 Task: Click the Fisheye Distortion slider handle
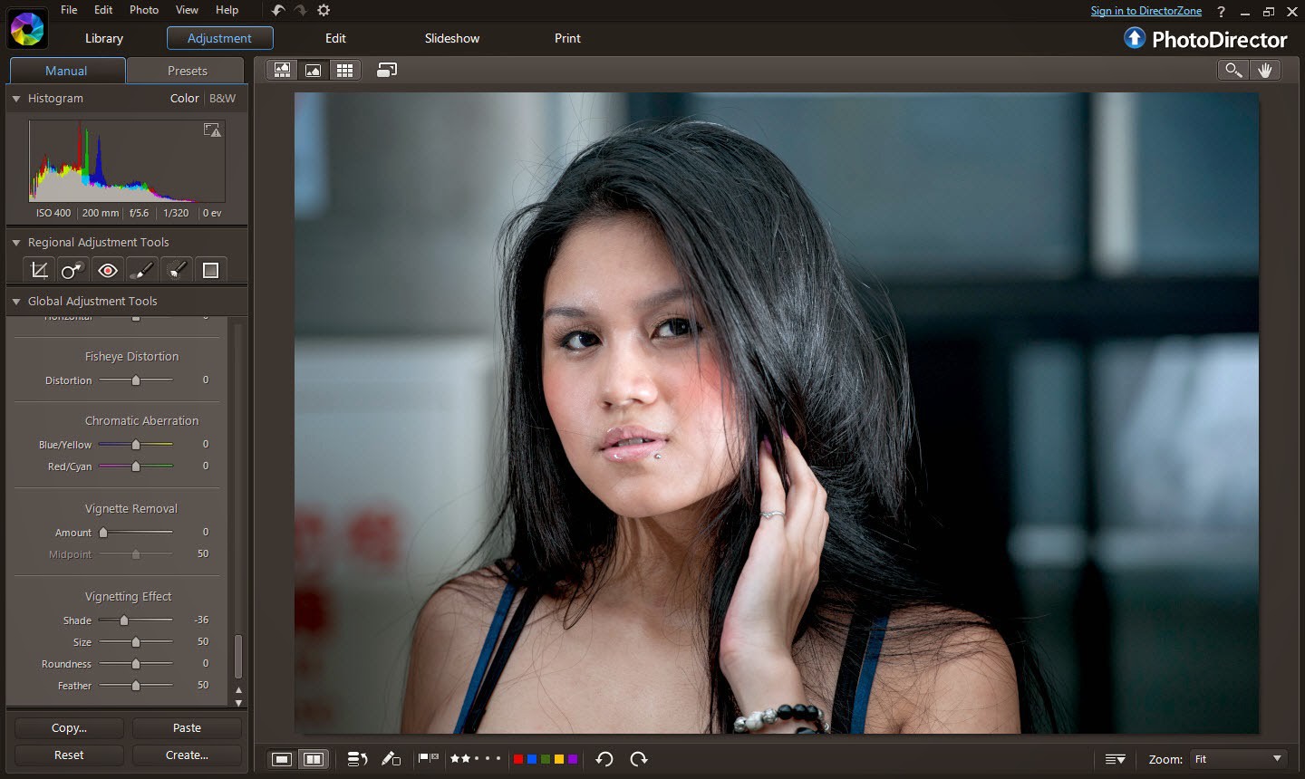[x=136, y=380]
